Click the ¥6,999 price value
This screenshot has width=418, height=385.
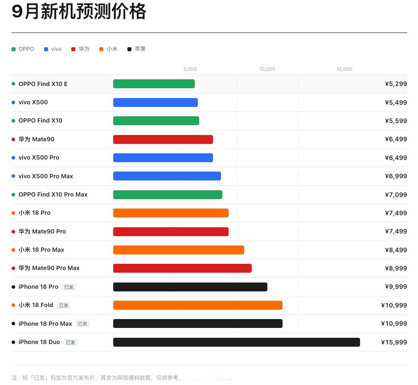396,176
